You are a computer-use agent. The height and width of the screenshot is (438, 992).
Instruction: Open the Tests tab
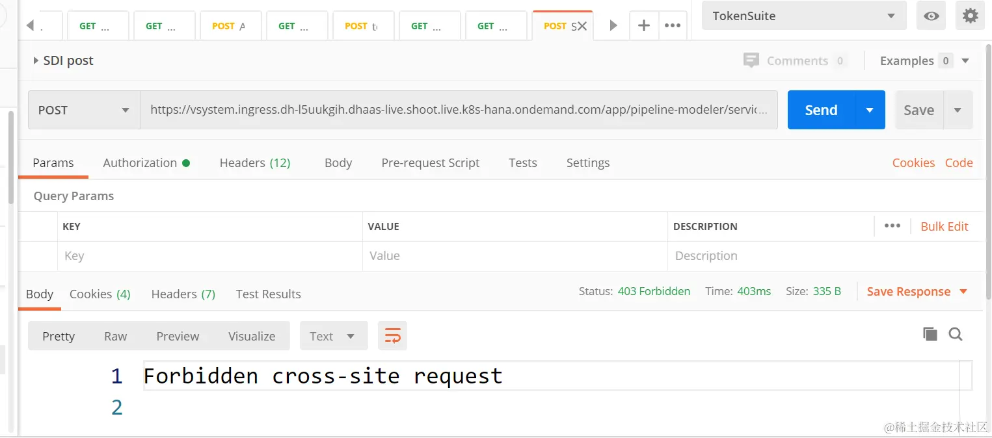pyautogui.click(x=523, y=162)
